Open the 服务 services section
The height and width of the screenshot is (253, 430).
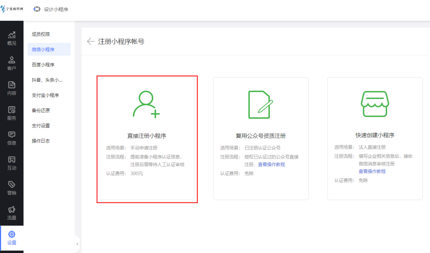pyautogui.click(x=12, y=113)
